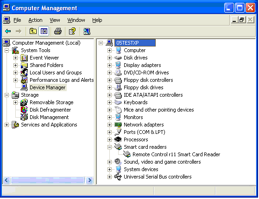
Task: Collapse the System Tools node
Action: [6, 50]
